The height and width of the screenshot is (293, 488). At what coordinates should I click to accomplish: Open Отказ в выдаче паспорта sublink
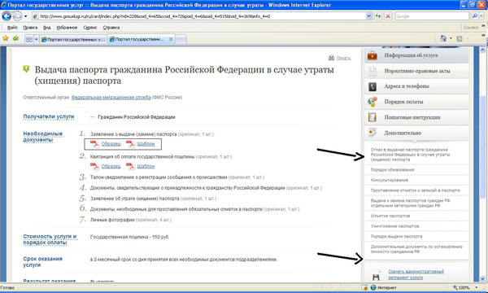coord(410,155)
